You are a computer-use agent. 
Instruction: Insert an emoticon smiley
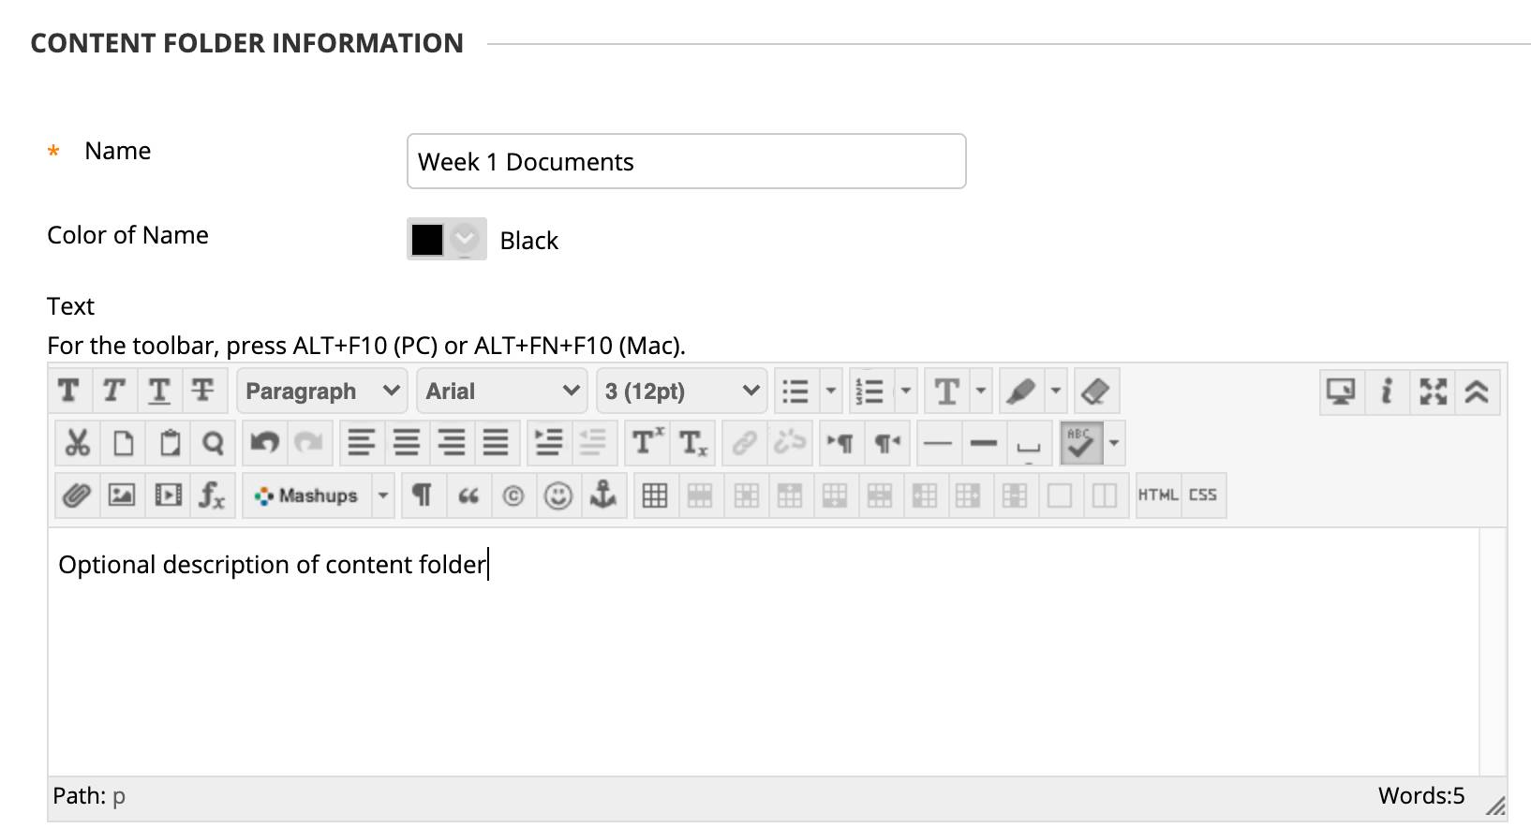coord(557,495)
